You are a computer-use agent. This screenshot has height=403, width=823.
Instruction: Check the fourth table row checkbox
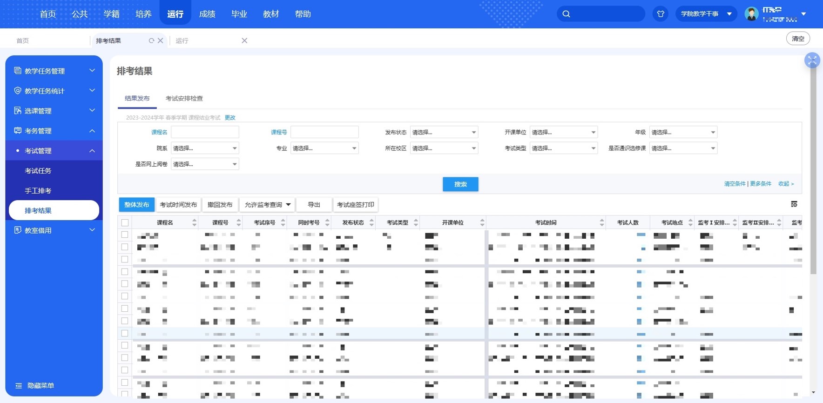[125, 272]
